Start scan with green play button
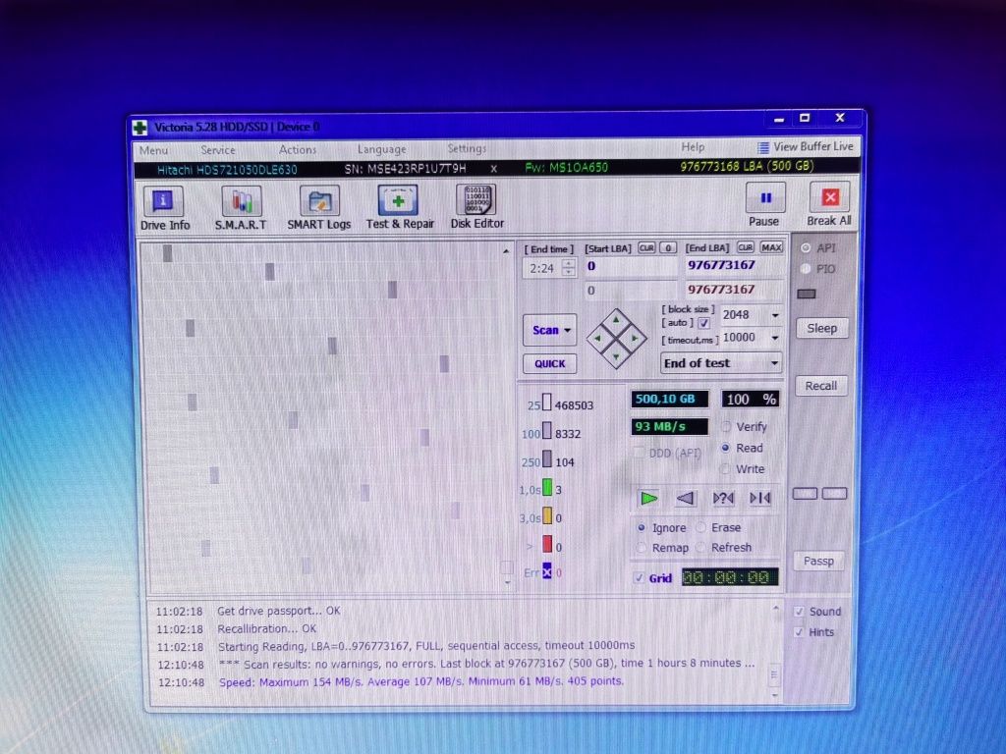Viewport: 1006px width, 754px height. (x=648, y=498)
